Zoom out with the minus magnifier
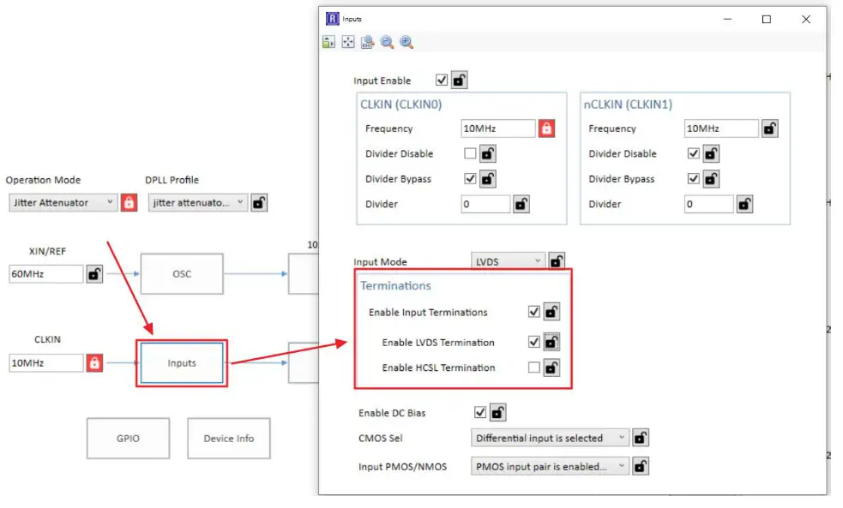This screenshot has height=508, width=843. pyautogui.click(x=387, y=42)
